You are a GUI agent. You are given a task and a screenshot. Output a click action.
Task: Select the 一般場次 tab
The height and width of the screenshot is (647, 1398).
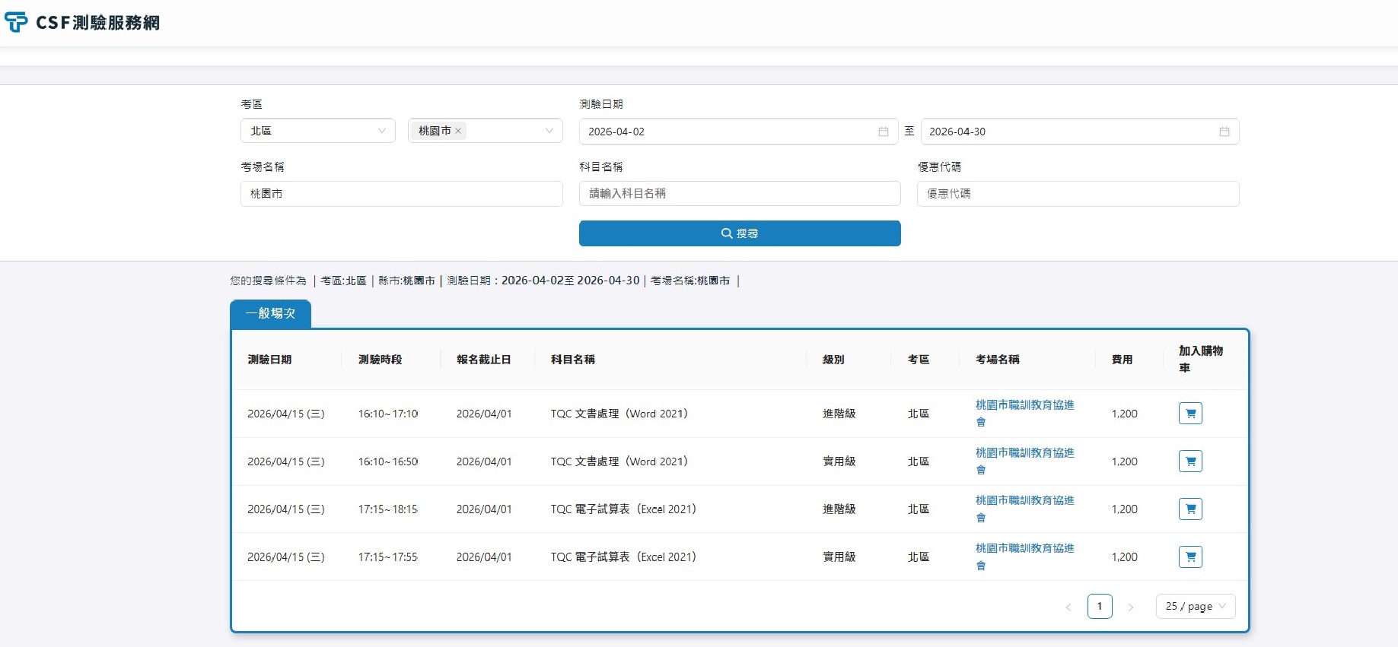pos(270,313)
